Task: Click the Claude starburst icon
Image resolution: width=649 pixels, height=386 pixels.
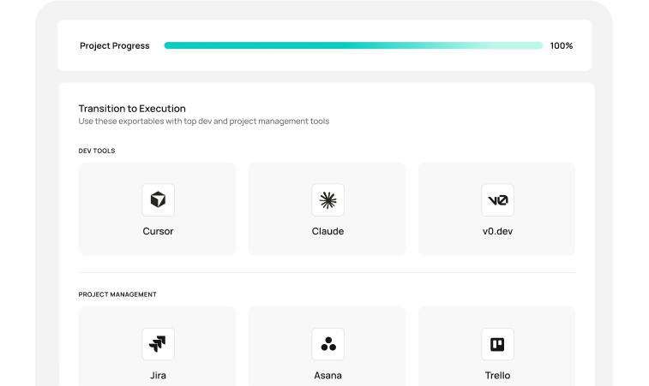Action: click(x=328, y=200)
